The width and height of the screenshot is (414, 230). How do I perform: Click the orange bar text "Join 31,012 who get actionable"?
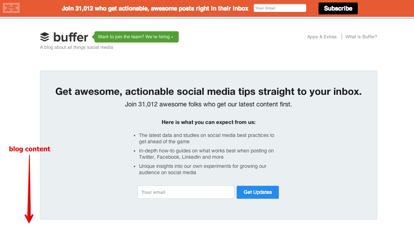pos(155,8)
